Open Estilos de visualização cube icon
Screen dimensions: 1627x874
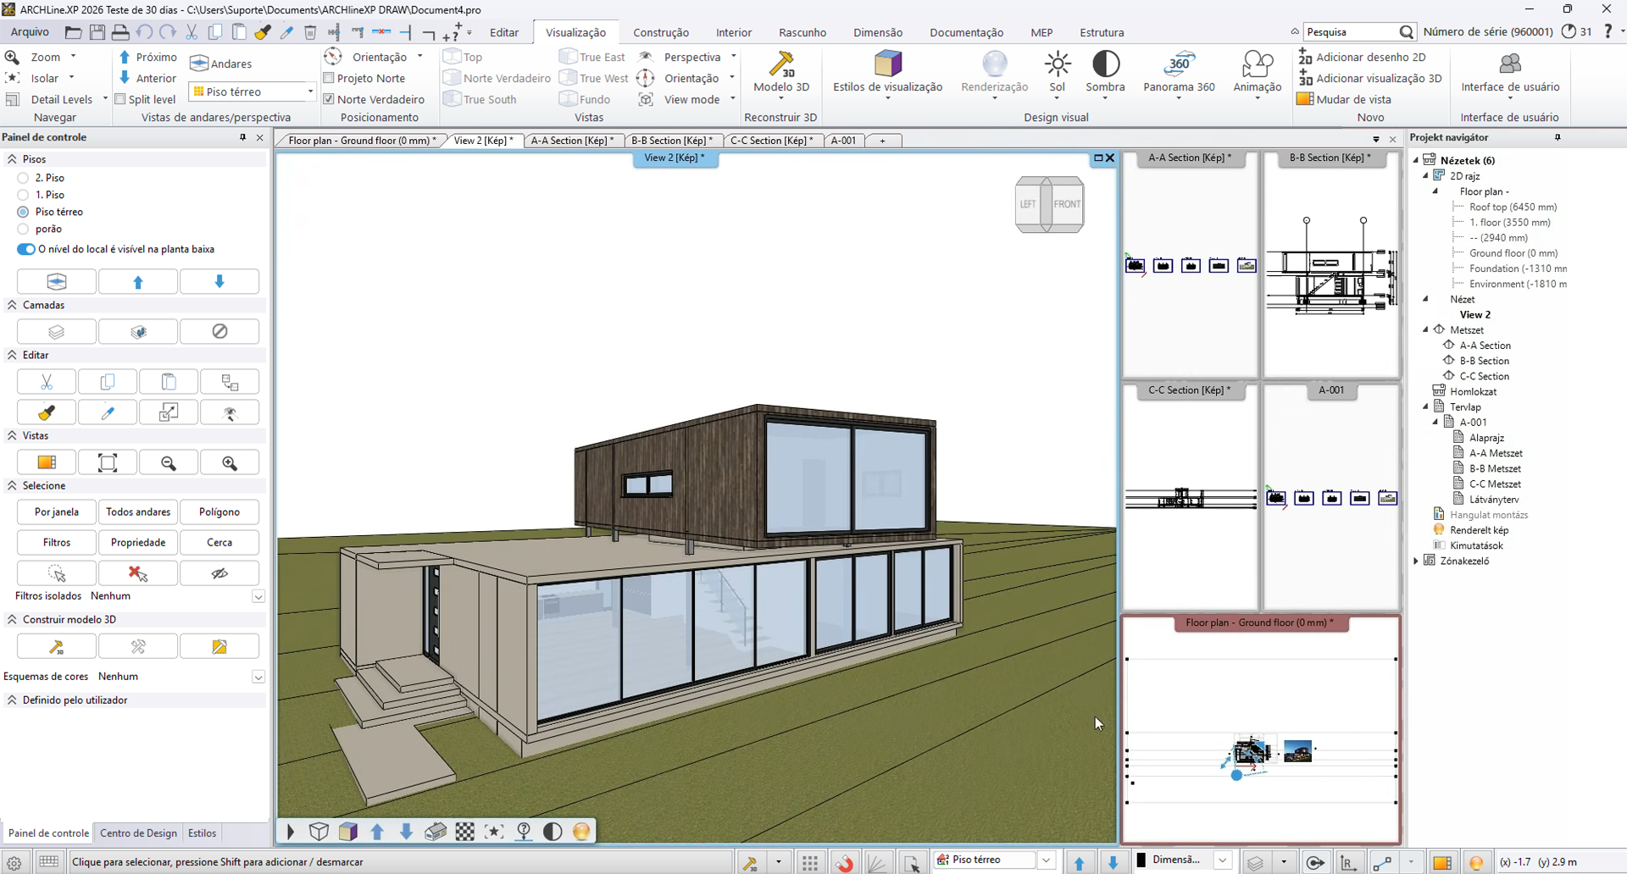click(887, 64)
